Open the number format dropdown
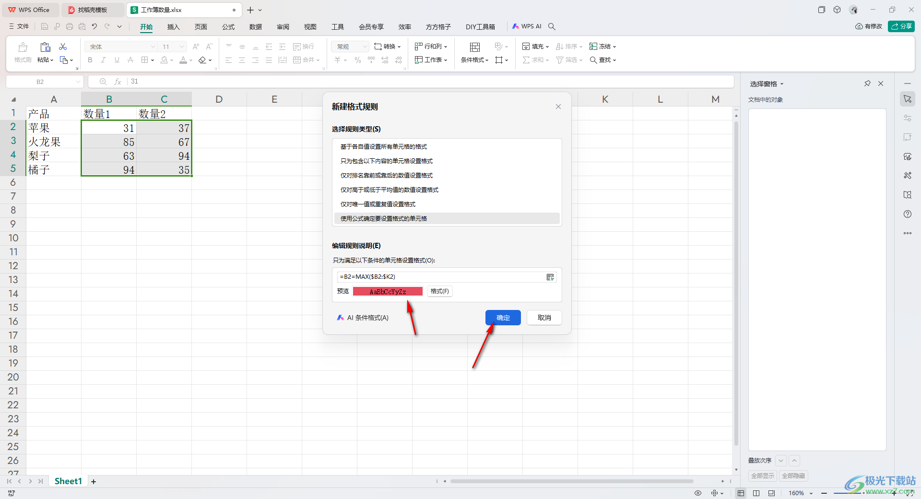 click(x=365, y=47)
